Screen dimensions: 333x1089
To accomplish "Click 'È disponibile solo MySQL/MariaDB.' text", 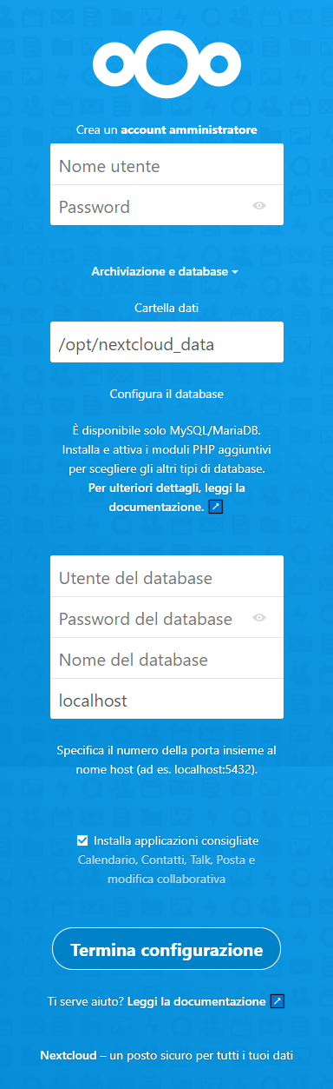I will (x=166, y=431).
